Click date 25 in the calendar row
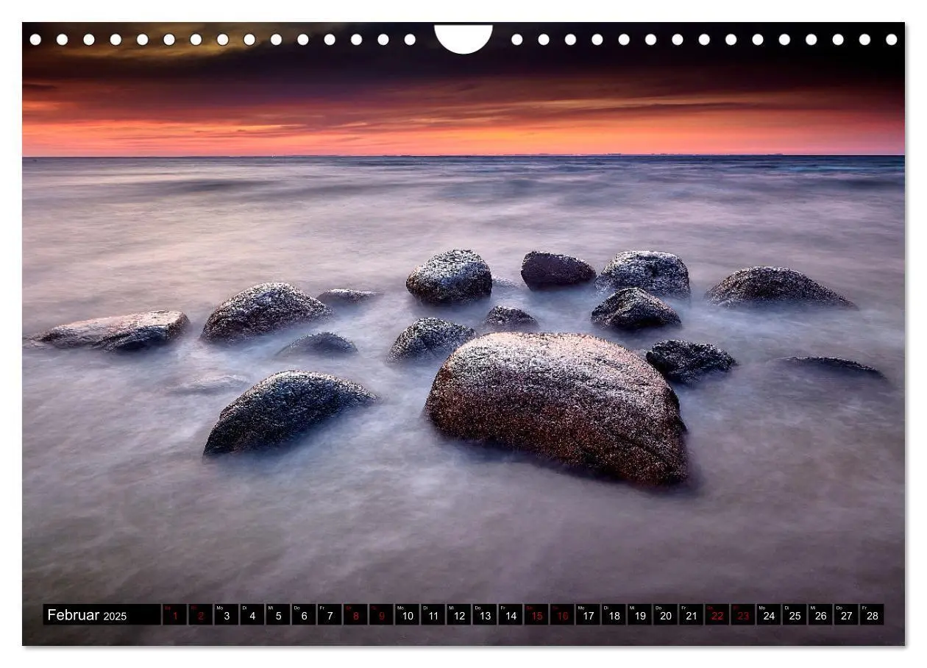This screenshot has width=927, height=668. click(795, 615)
